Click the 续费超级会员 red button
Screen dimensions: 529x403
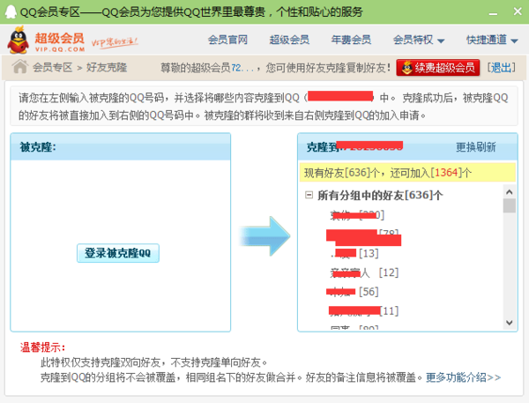[438, 68]
